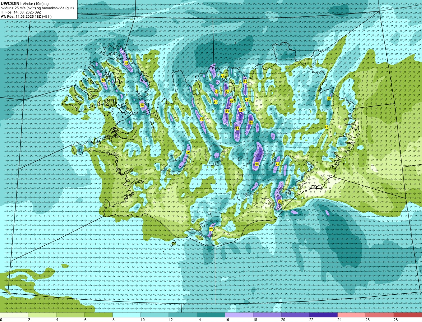
Task: Click the 10 tick label on color scale
Action: coord(142,320)
